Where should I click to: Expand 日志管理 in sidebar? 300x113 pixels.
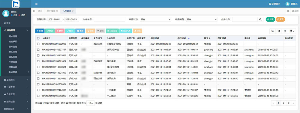pyautogui.click(x=16, y=72)
